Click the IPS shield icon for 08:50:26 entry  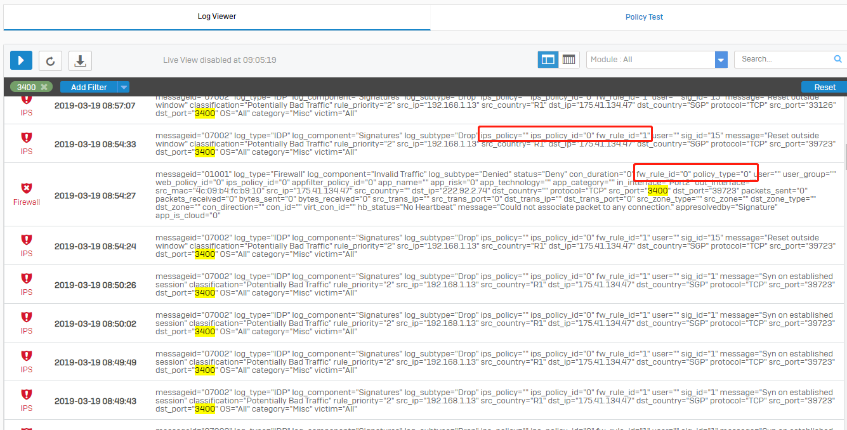click(27, 278)
